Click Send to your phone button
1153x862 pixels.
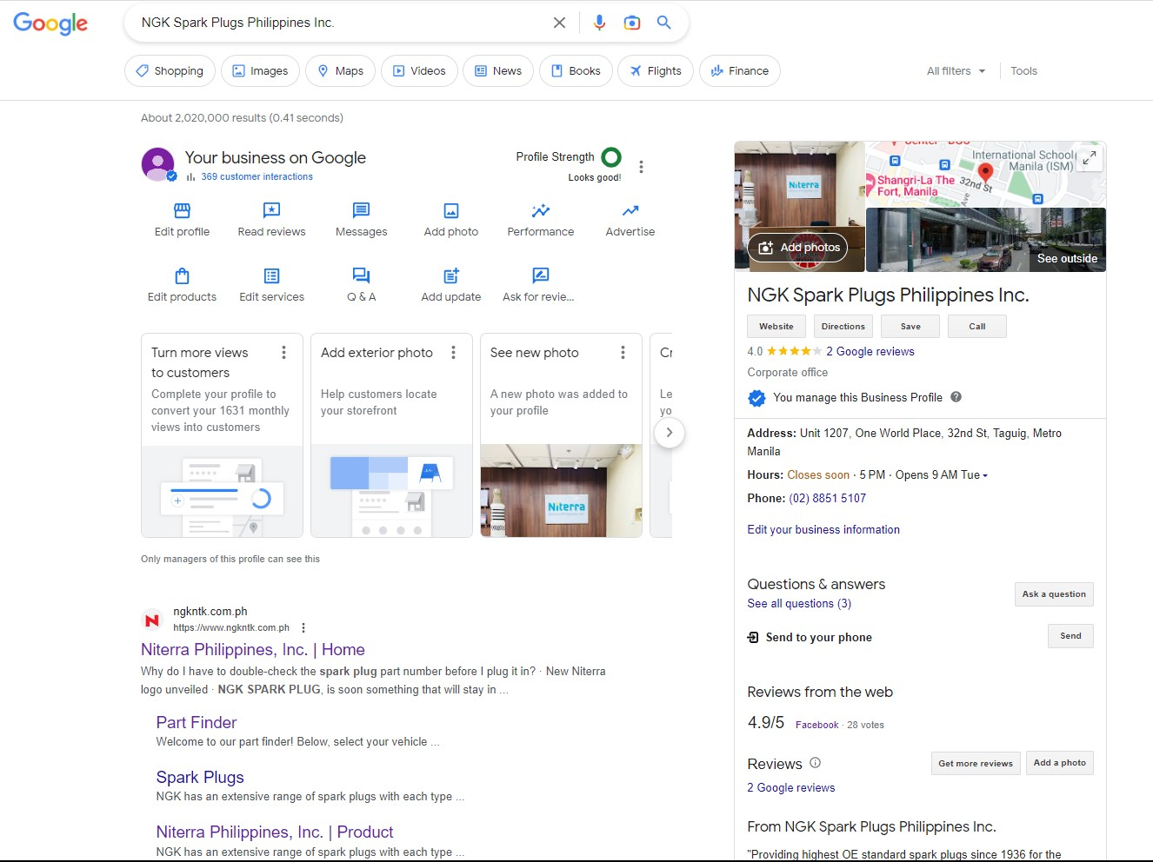tap(1070, 636)
